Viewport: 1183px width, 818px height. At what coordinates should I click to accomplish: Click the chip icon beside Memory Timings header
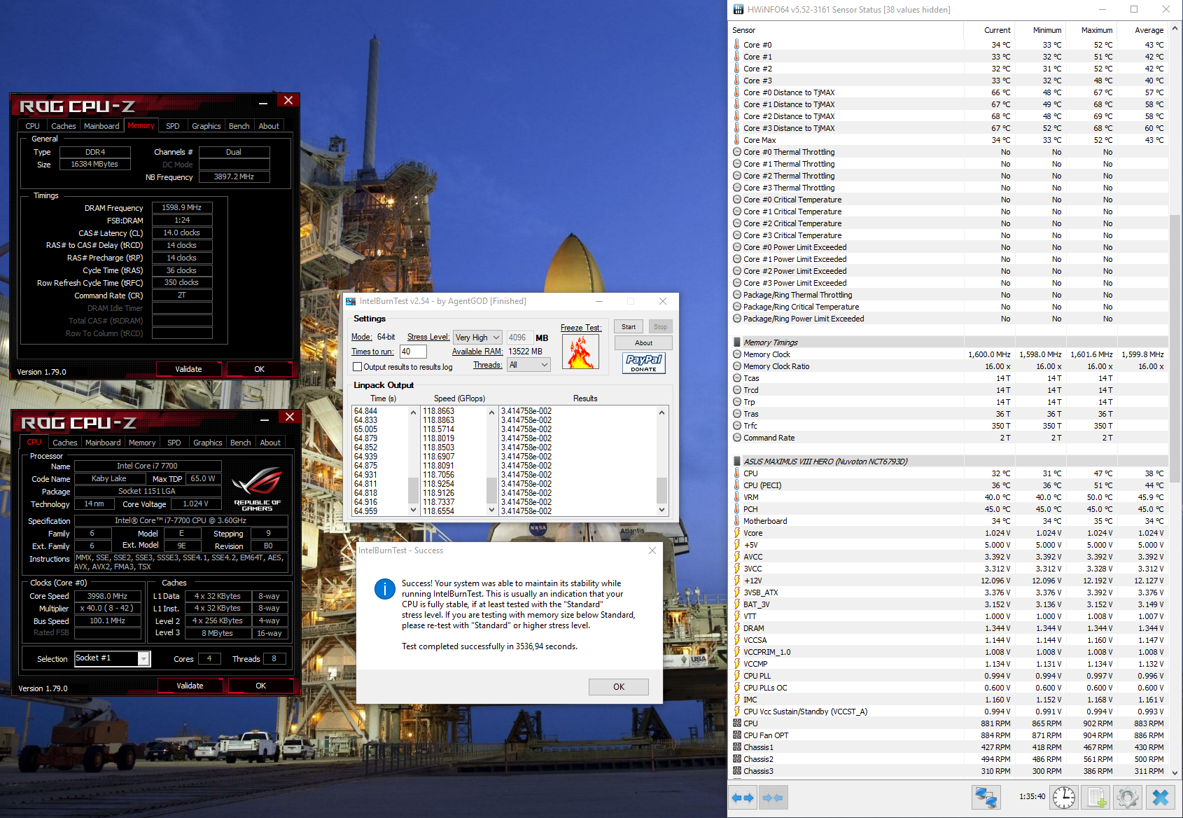click(x=737, y=342)
